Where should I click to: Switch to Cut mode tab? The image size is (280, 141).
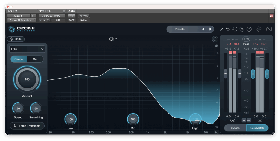point(35,59)
